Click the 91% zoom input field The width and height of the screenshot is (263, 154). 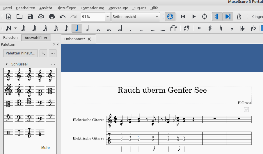coord(93,17)
